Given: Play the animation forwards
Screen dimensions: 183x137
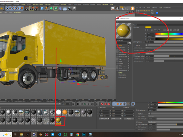Looking at the screenshot, I should point(85,104).
